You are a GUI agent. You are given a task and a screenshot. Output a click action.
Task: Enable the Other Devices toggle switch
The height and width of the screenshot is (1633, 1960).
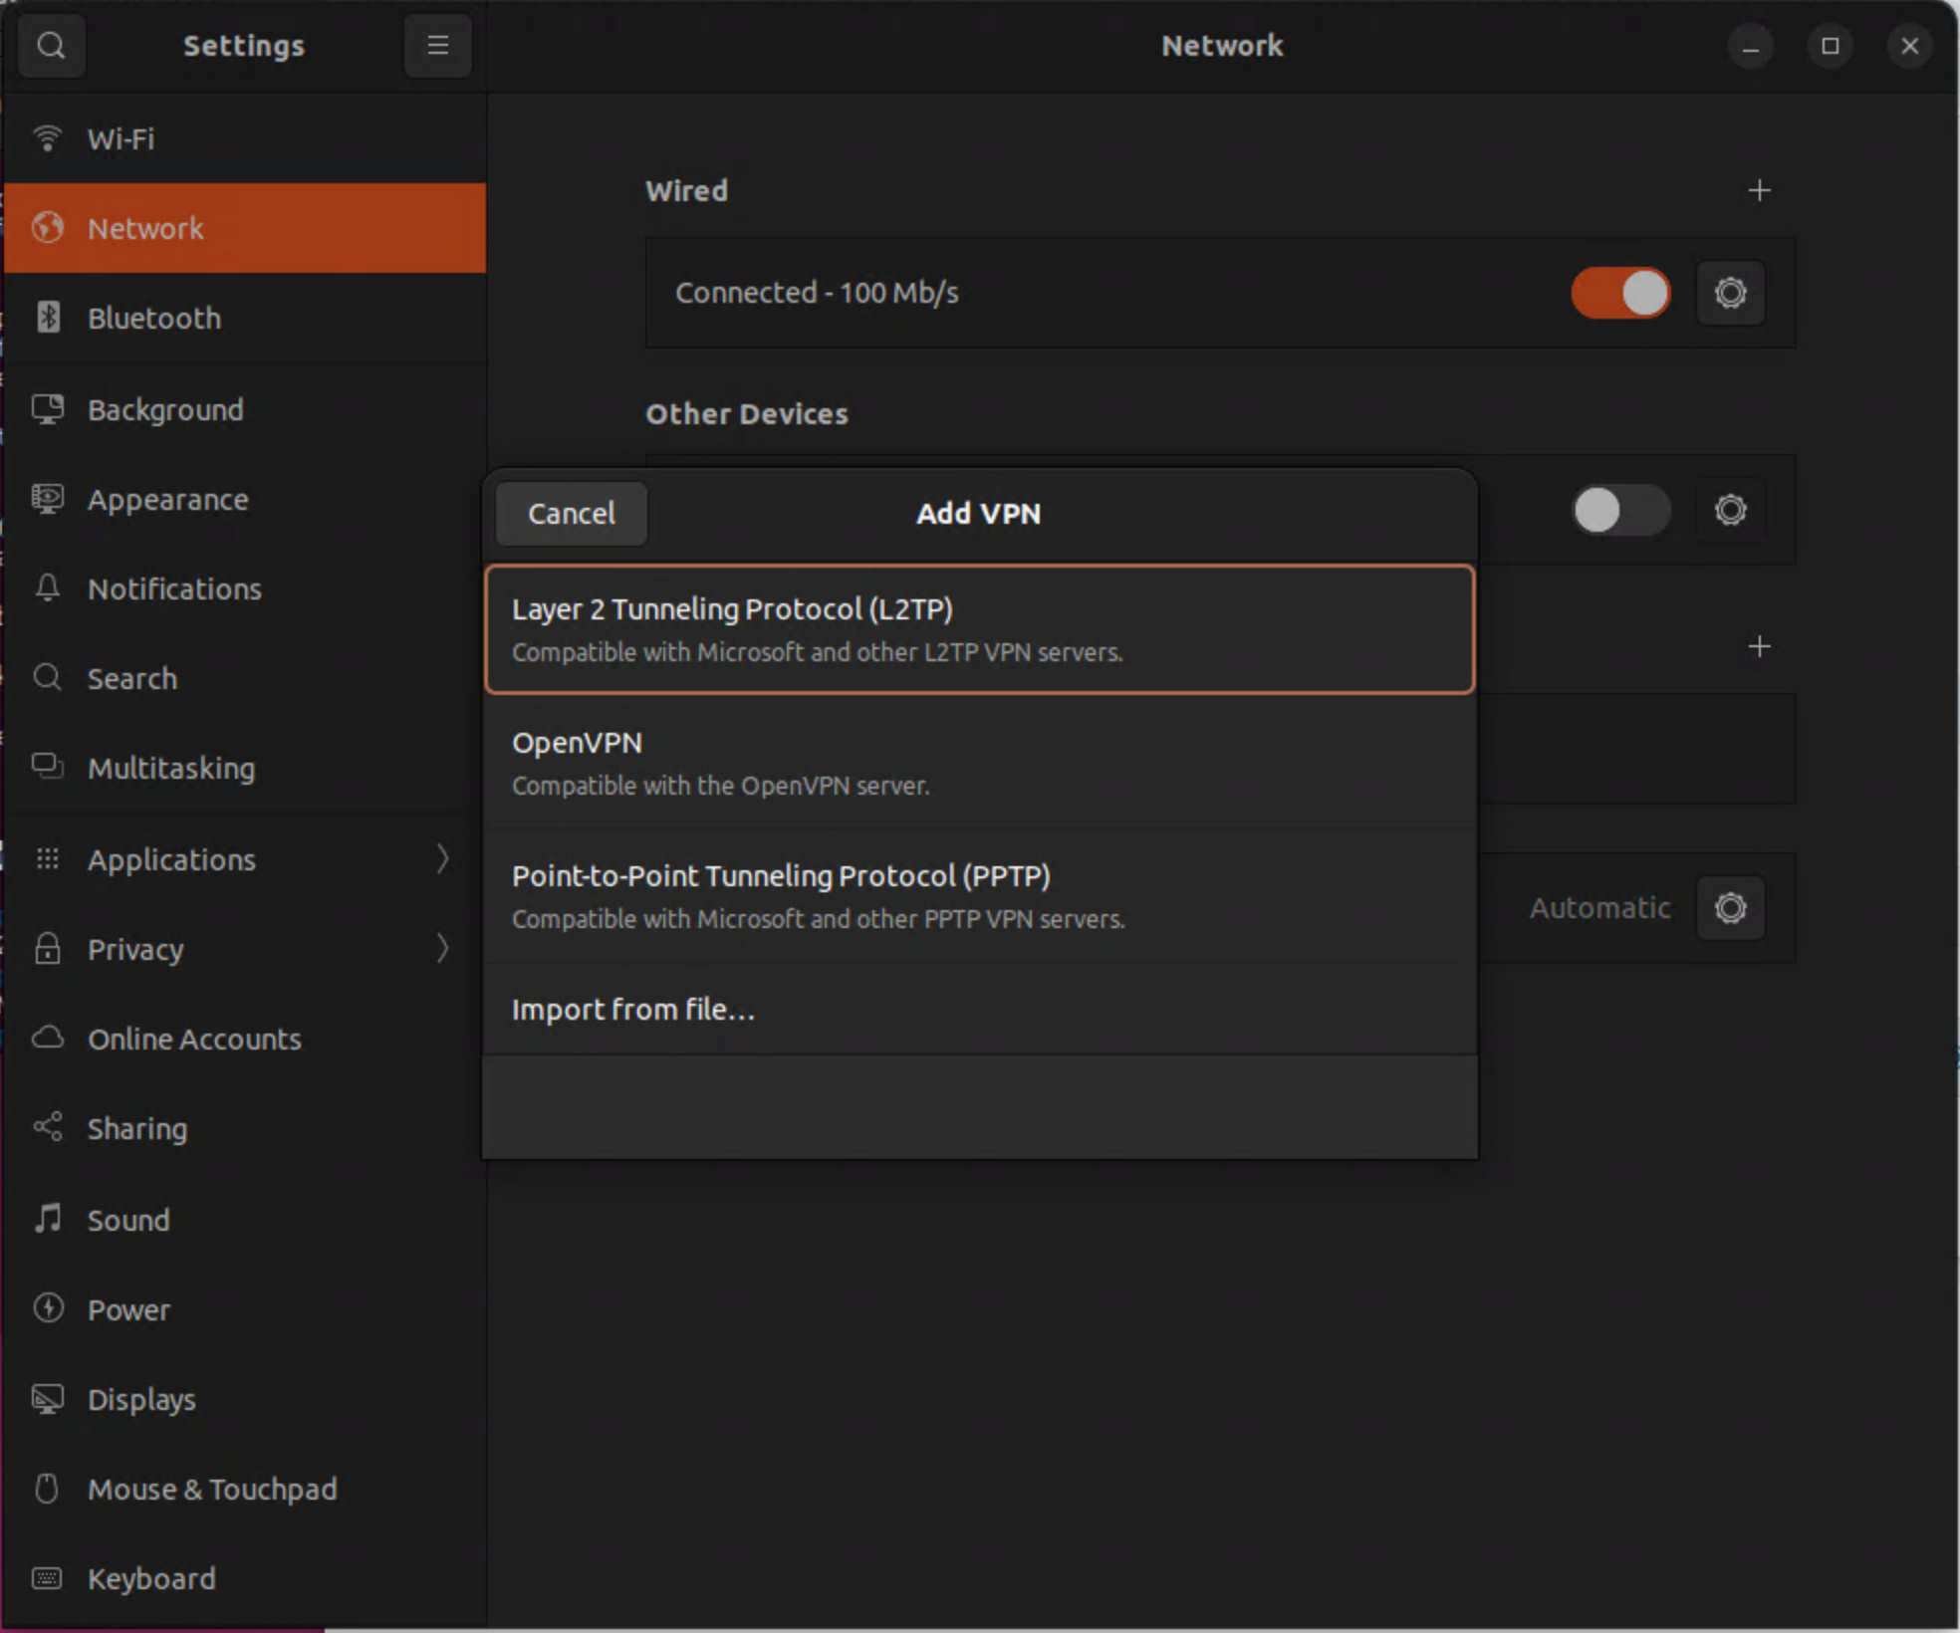pos(1620,511)
